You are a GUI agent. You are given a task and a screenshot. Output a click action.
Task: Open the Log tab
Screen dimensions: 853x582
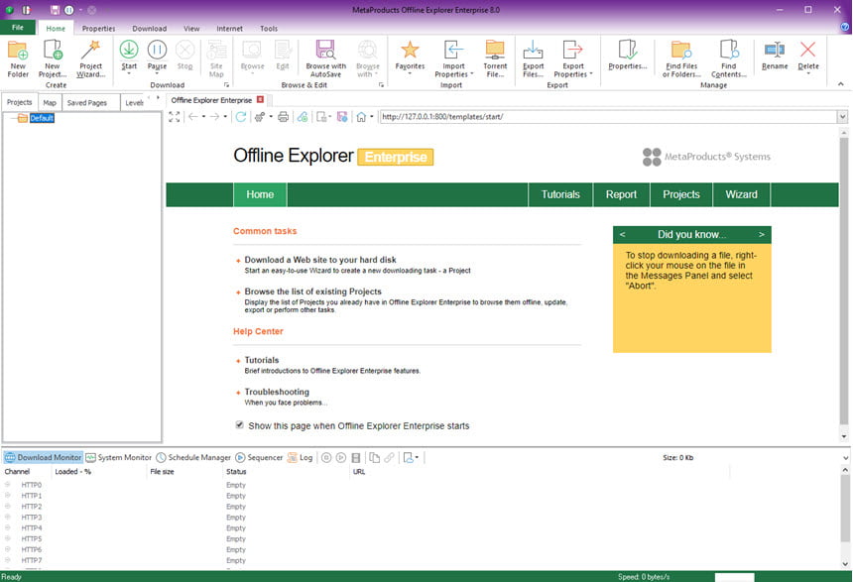[x=301, y=457]
